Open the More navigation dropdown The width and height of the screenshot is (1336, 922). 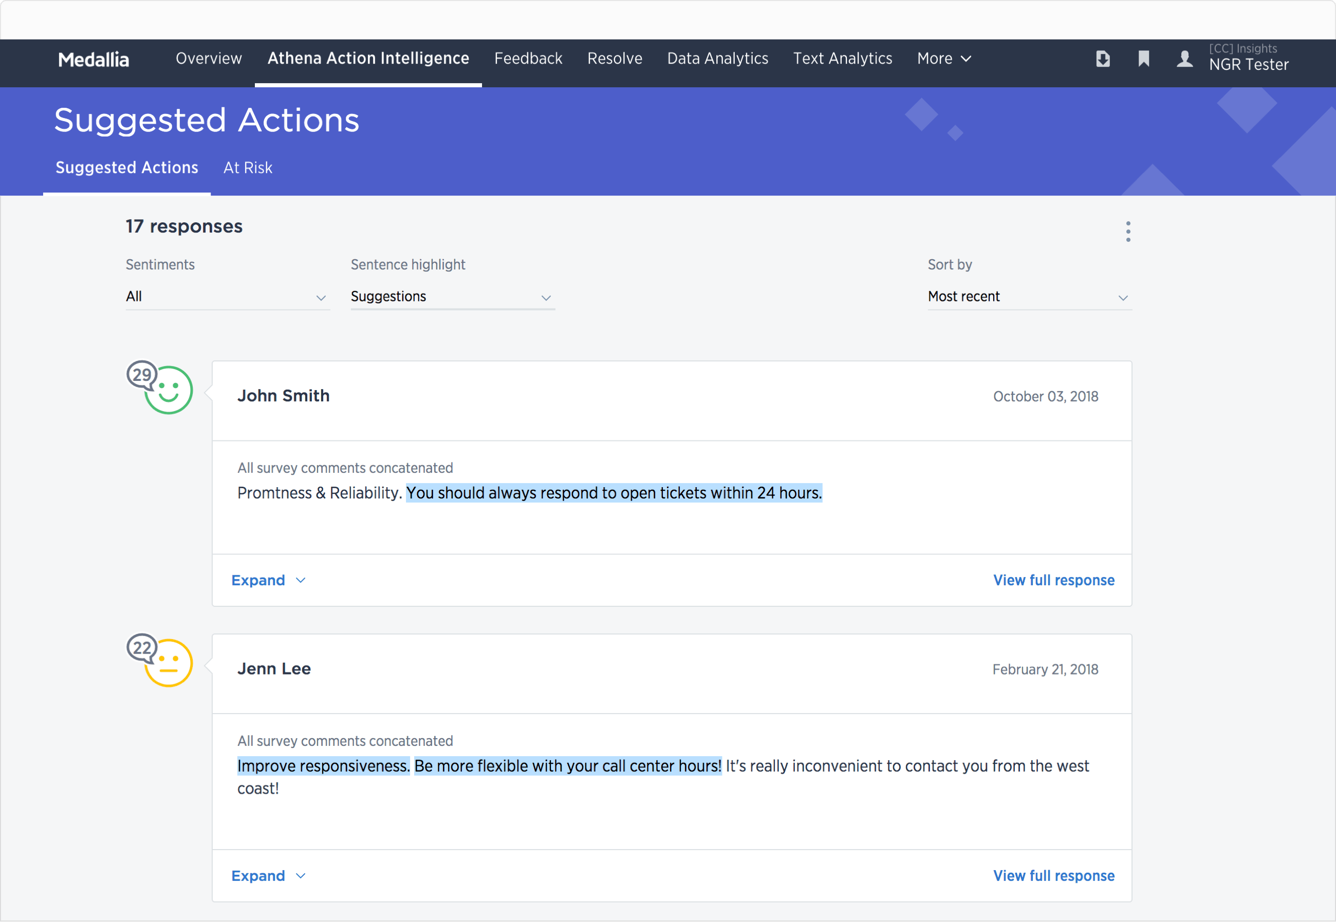(x=943, y=59)
